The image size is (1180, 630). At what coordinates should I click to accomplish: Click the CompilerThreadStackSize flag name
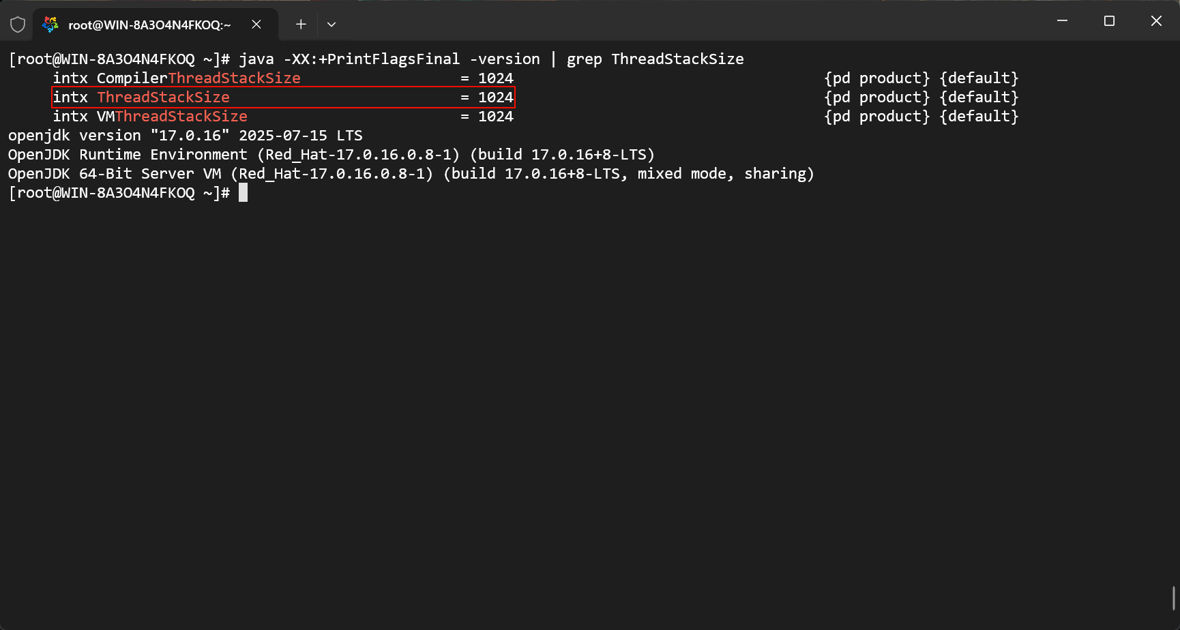pyautogui.click(x=198, y=78)
